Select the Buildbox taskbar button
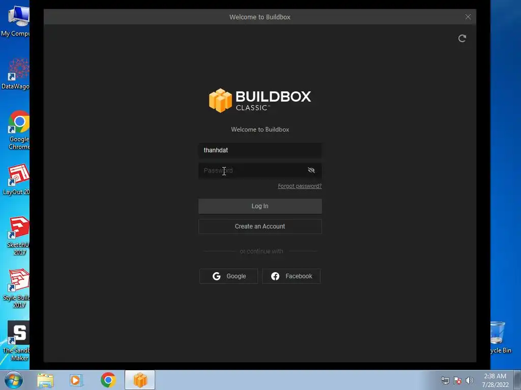The width and height of the screenshot is (521, 390). [x=140, y=380]
